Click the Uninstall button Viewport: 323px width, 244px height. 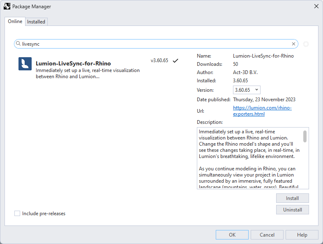[292, 210]
